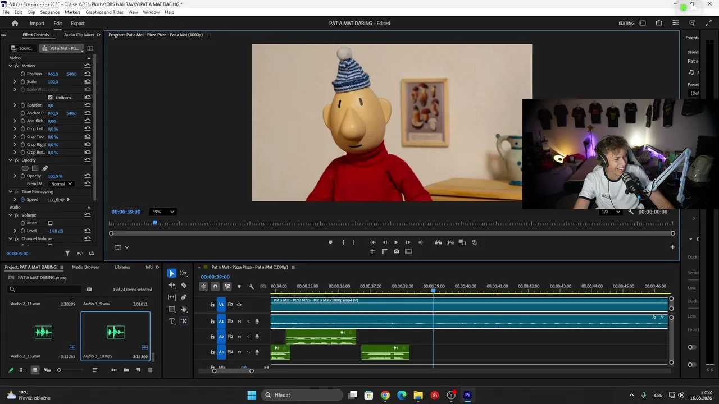Screen dimensions: 719x404
Task: Expand the Rotation parameter
Action: pos(15,105)
